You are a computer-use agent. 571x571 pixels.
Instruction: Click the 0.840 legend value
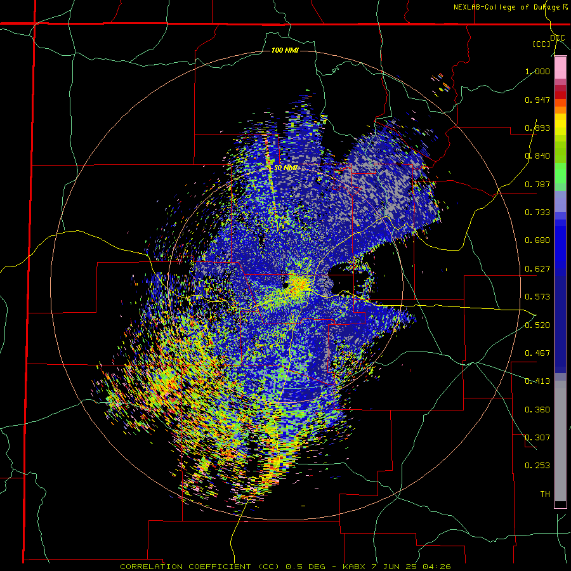(537, 156)
